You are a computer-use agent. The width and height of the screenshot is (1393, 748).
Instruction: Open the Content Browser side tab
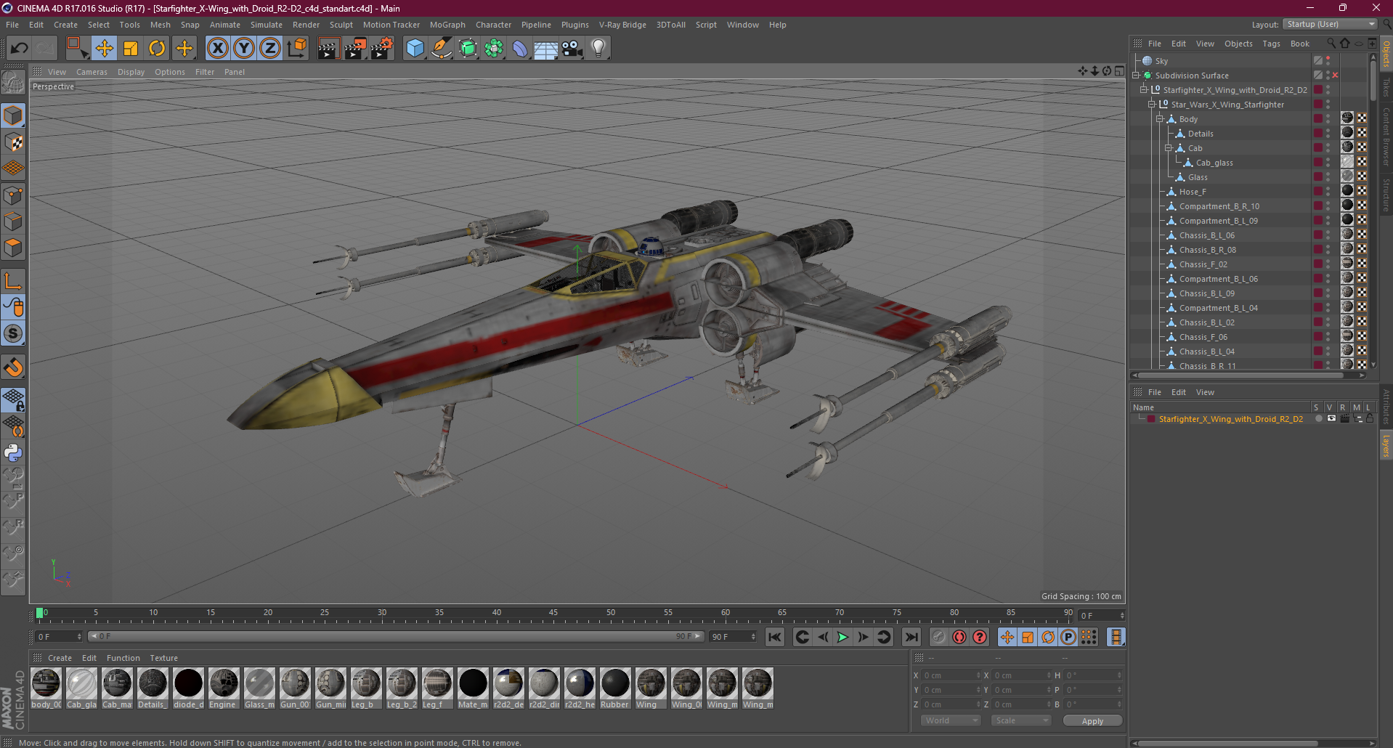coord(1386,137)
